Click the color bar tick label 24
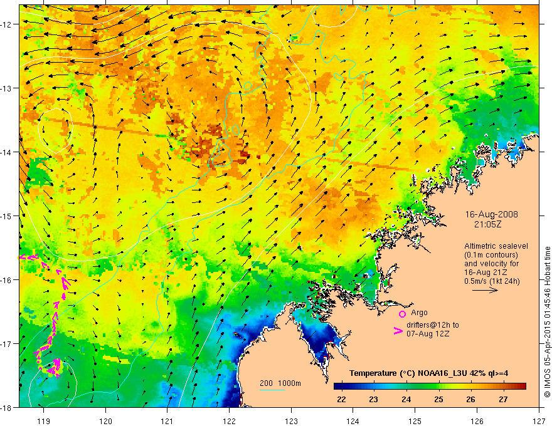Screen dimensions: 552x426 (406, 400)
